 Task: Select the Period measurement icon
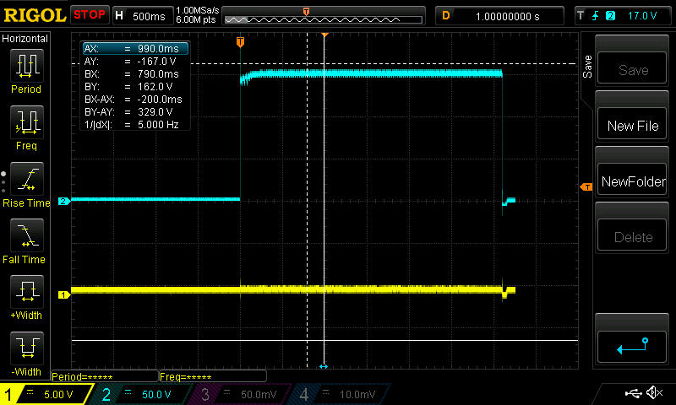point(25,67)
